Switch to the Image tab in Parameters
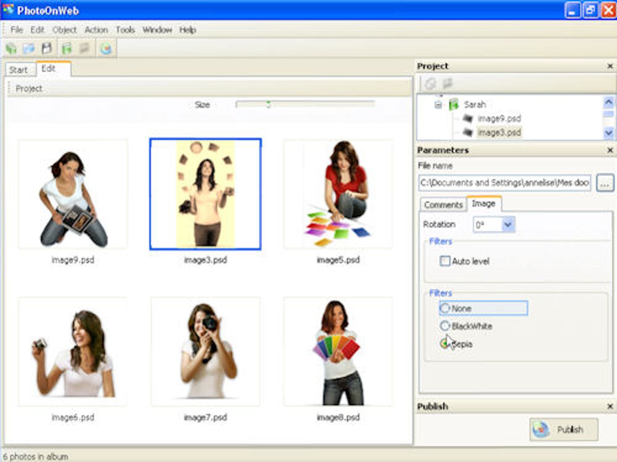 pyautogui.click(x=484, y=204)
